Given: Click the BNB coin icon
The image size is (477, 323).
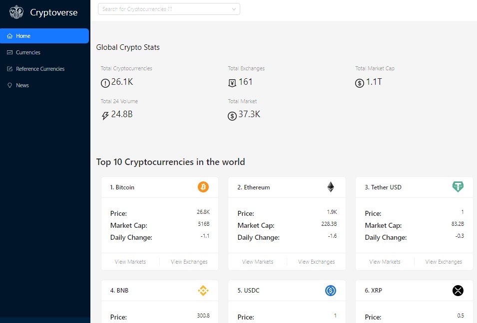Looking at the screenshot, I should pyautogui.click(x=203, y=291).
